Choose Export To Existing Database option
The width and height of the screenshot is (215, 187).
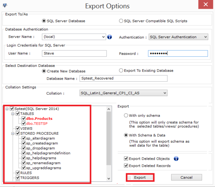tap(121, 71)
